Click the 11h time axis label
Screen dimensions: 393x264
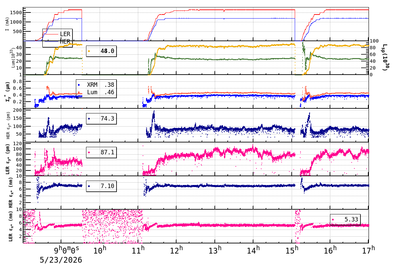(138, 250)
